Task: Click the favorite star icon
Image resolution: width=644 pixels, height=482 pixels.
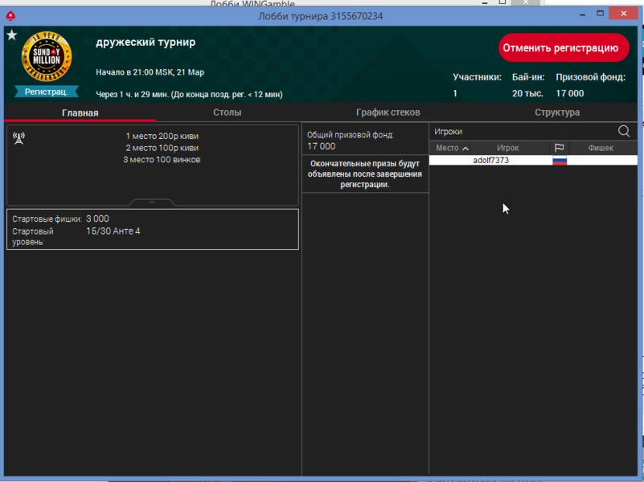Action: (11, 35)
